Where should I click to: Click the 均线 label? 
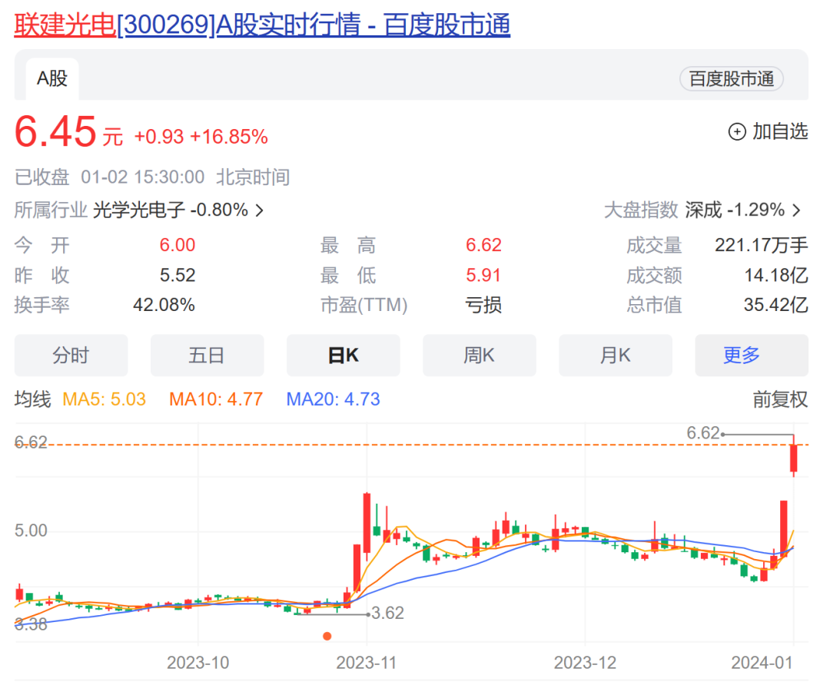pyautogui.click(x=33, y=399)
